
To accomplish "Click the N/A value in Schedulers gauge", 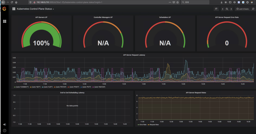I will click(165, 43).
